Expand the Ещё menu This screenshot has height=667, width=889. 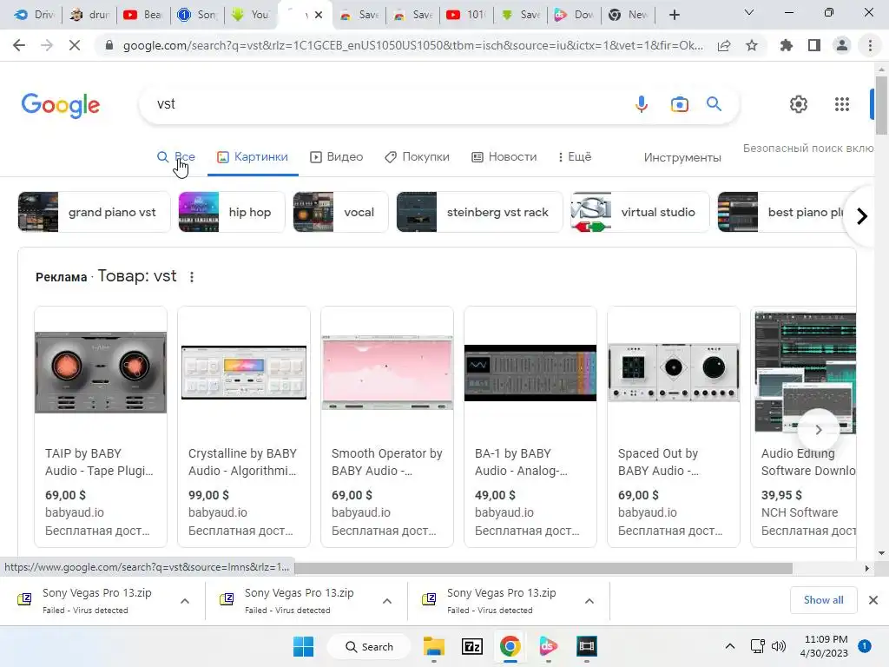pyautogui.click(x=575, y=156)
